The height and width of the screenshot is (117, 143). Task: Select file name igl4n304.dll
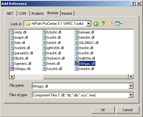tap(55, 48)
